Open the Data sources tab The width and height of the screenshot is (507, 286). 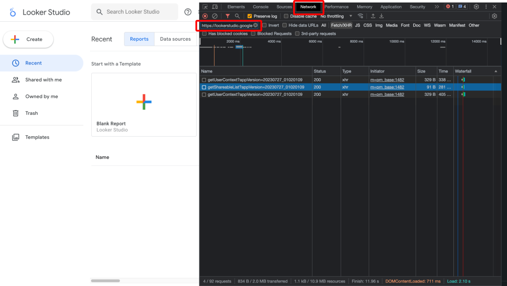175,39
